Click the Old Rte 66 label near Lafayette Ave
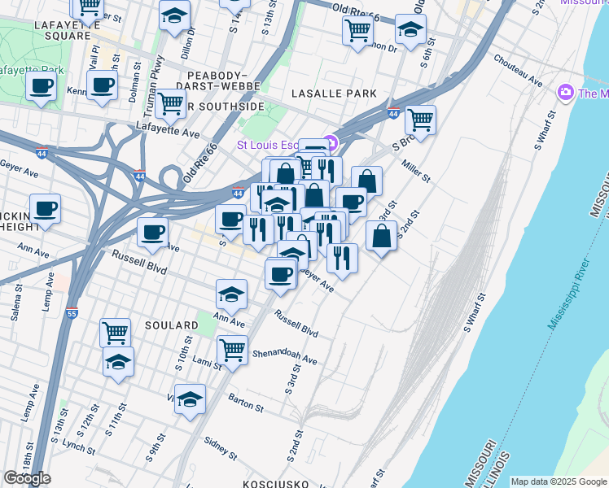 pyautogui.click(x=200, y=163)
